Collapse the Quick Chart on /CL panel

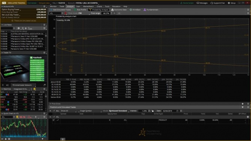(2, 114)
